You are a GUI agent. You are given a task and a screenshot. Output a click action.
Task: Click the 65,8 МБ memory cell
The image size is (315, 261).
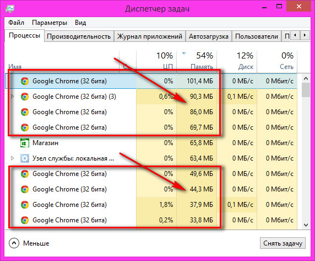point(197,143)
